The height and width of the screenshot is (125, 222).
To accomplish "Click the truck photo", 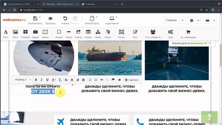I will pyautogui.click(x=177, y=60).
